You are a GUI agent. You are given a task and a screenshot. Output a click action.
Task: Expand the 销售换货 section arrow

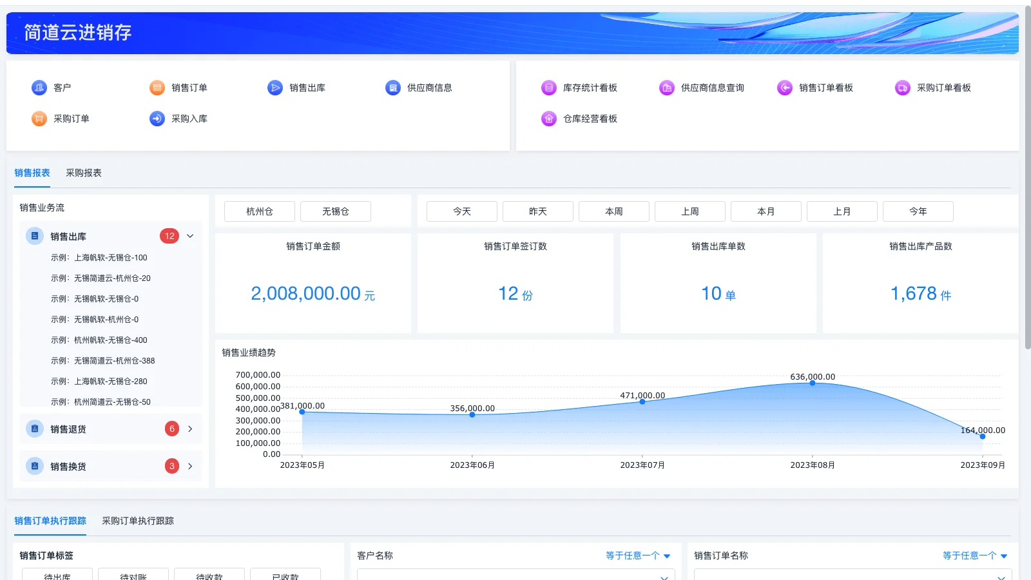click(190, 466)
